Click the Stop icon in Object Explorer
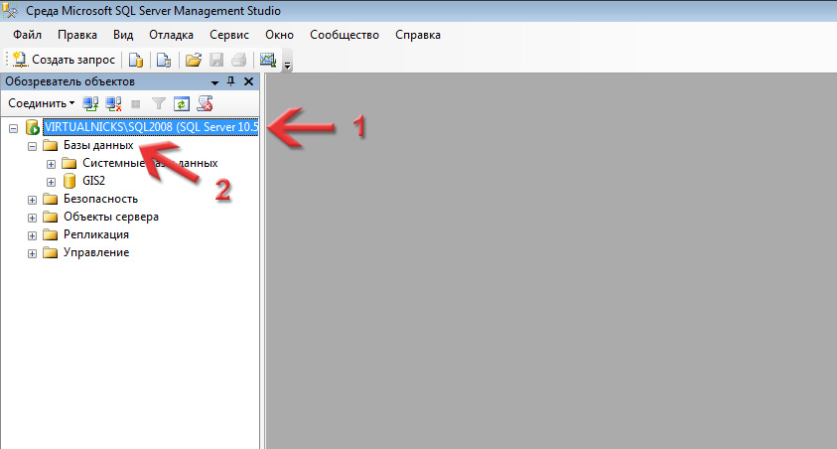The image size is (837, 449). point(136,104)
